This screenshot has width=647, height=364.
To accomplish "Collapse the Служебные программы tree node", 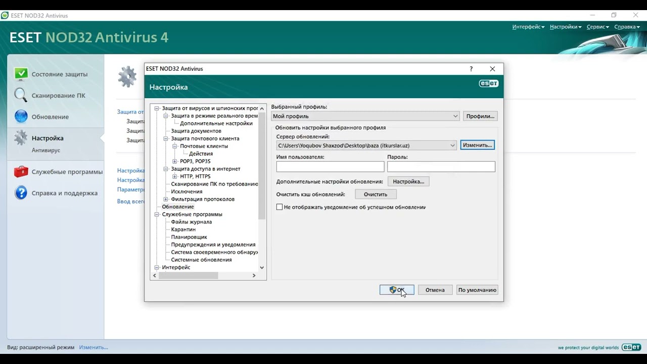I will (157, 214).
